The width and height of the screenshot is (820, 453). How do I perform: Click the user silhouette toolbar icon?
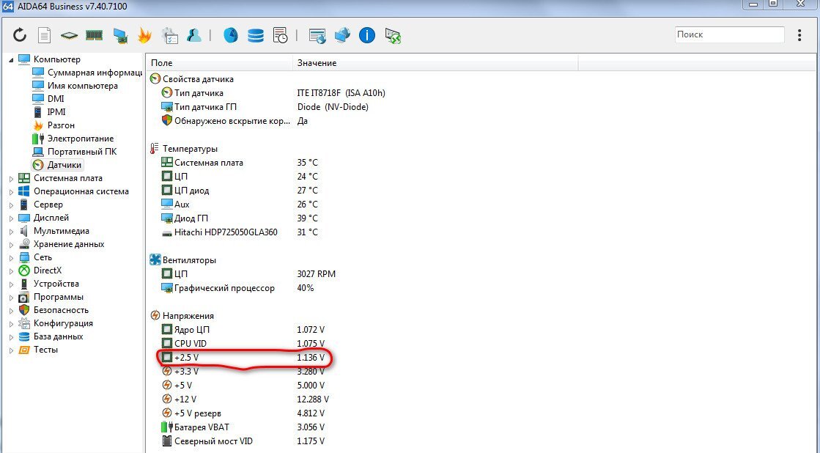(x=194, y=35)
